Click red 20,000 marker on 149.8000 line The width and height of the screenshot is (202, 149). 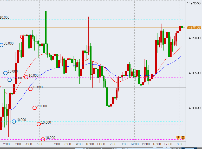[x=35, y=108]
